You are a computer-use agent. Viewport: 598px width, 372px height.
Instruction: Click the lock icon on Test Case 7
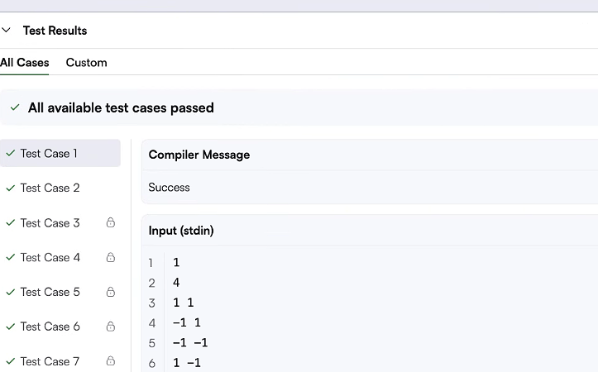[111, 361]
